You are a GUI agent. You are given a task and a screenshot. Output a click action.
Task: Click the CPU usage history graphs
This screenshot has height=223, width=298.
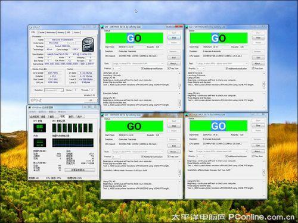(73, 128)
